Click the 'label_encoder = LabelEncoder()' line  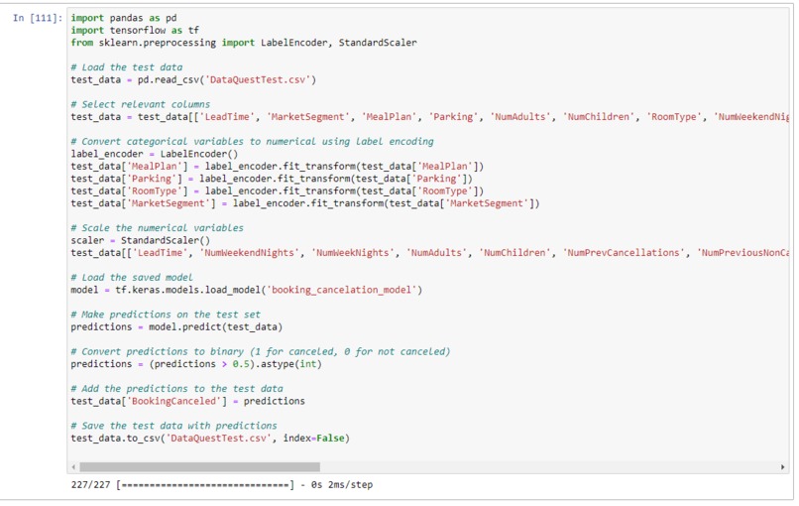[x=155, y=154]
